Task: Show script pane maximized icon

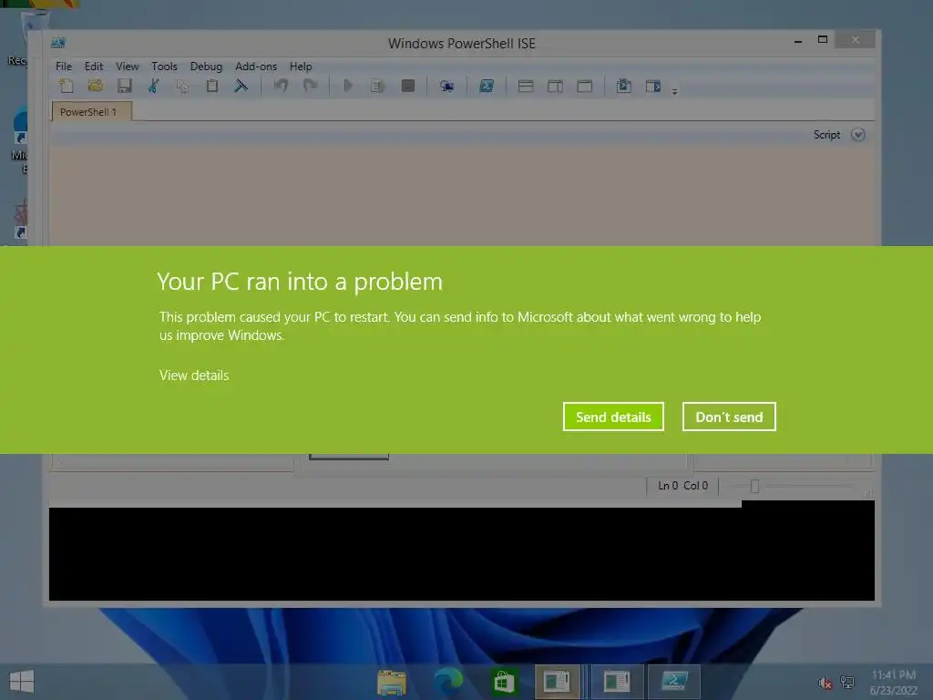Action: 585,87
